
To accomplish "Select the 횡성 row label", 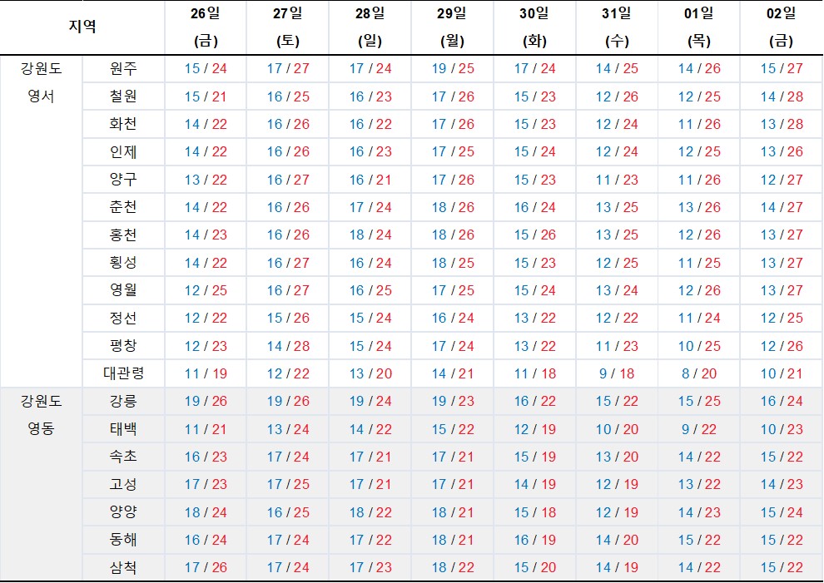I will 123,263.
